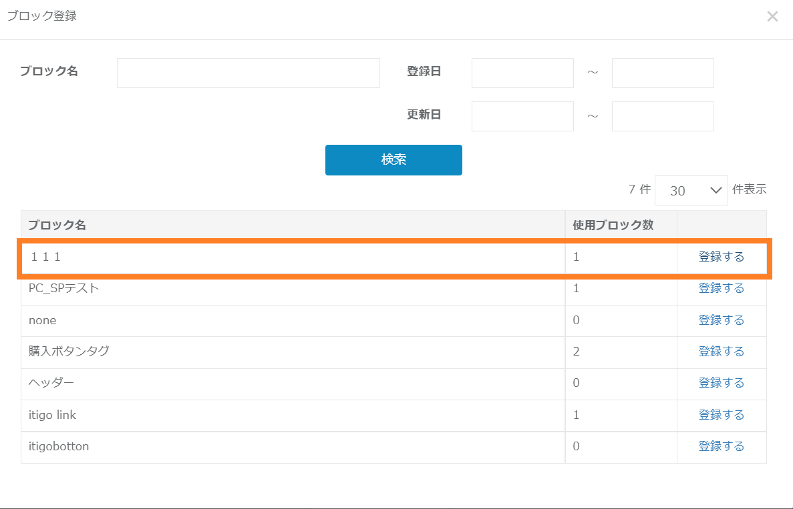Click 登録する for itigo link block
The width and height of the screenshot is (793, 509).
click(721, 415)
